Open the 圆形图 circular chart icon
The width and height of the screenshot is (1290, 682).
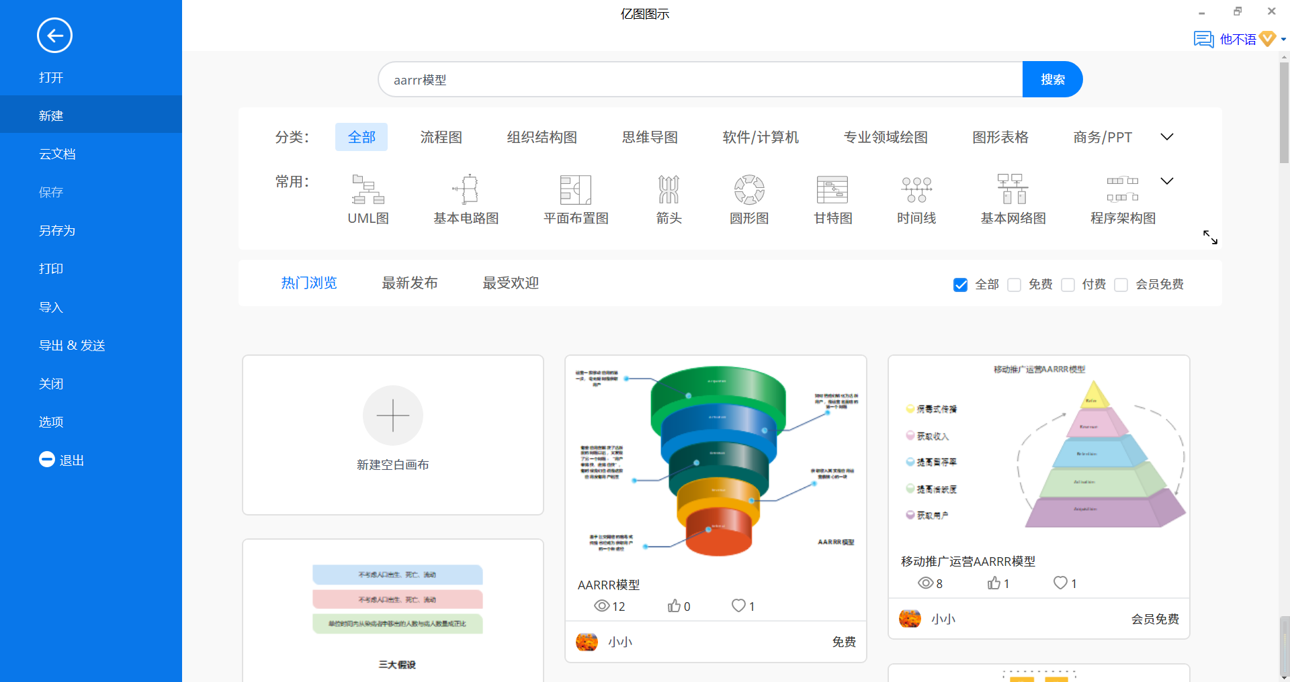click(x=749, y=189)
